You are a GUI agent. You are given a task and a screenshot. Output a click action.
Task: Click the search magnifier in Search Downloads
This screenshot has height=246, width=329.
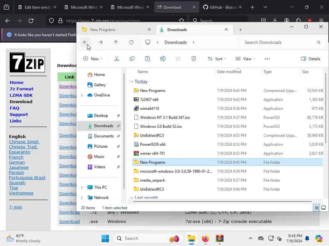pyautogui.click(x=318, y=43)
